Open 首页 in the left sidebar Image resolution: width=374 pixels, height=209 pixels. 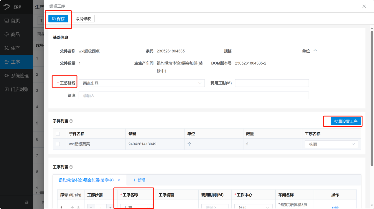point(17,21)
